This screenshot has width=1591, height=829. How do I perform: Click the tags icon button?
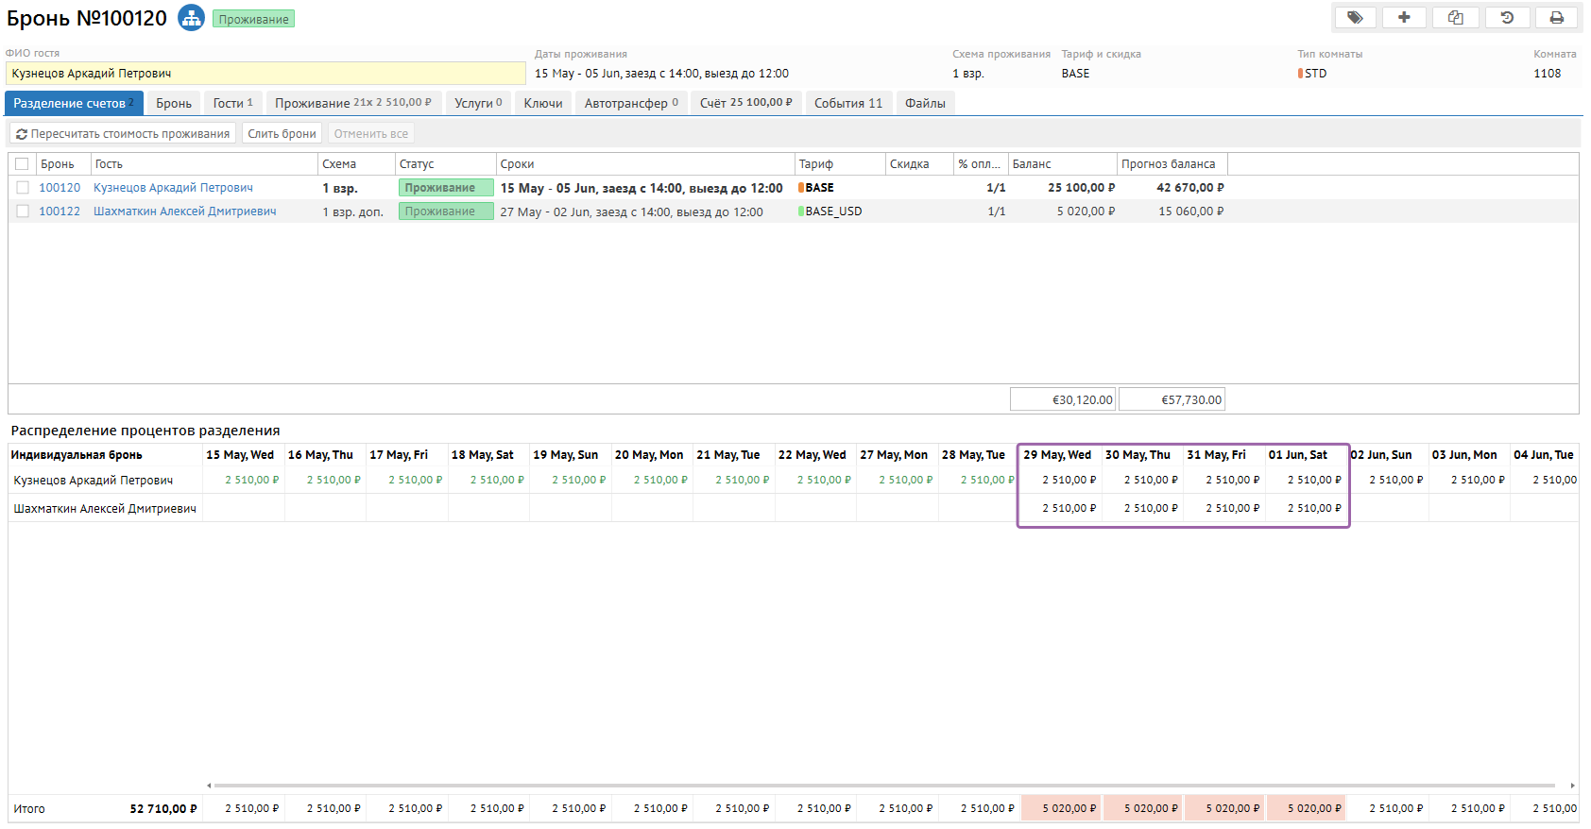1355,17
